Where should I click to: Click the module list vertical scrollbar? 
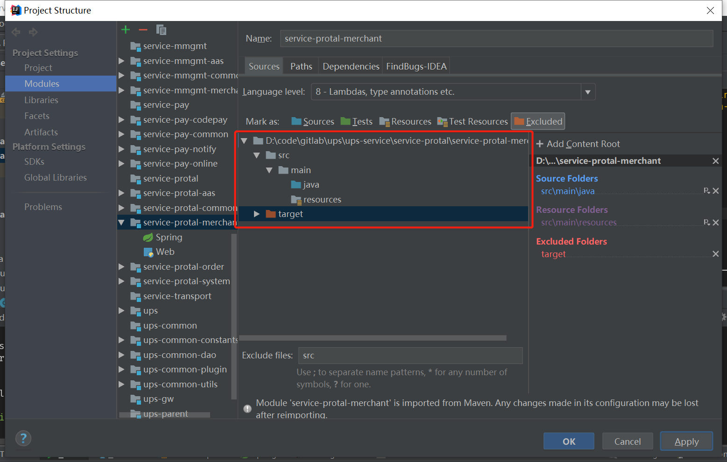pos(234,316)
